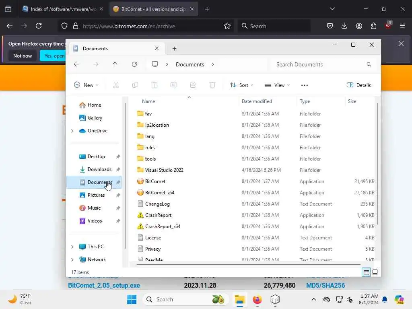Select the Visual Studio 2022 folder
The width and height of the screenshot is (412, 309).
(x=164, y=170)
